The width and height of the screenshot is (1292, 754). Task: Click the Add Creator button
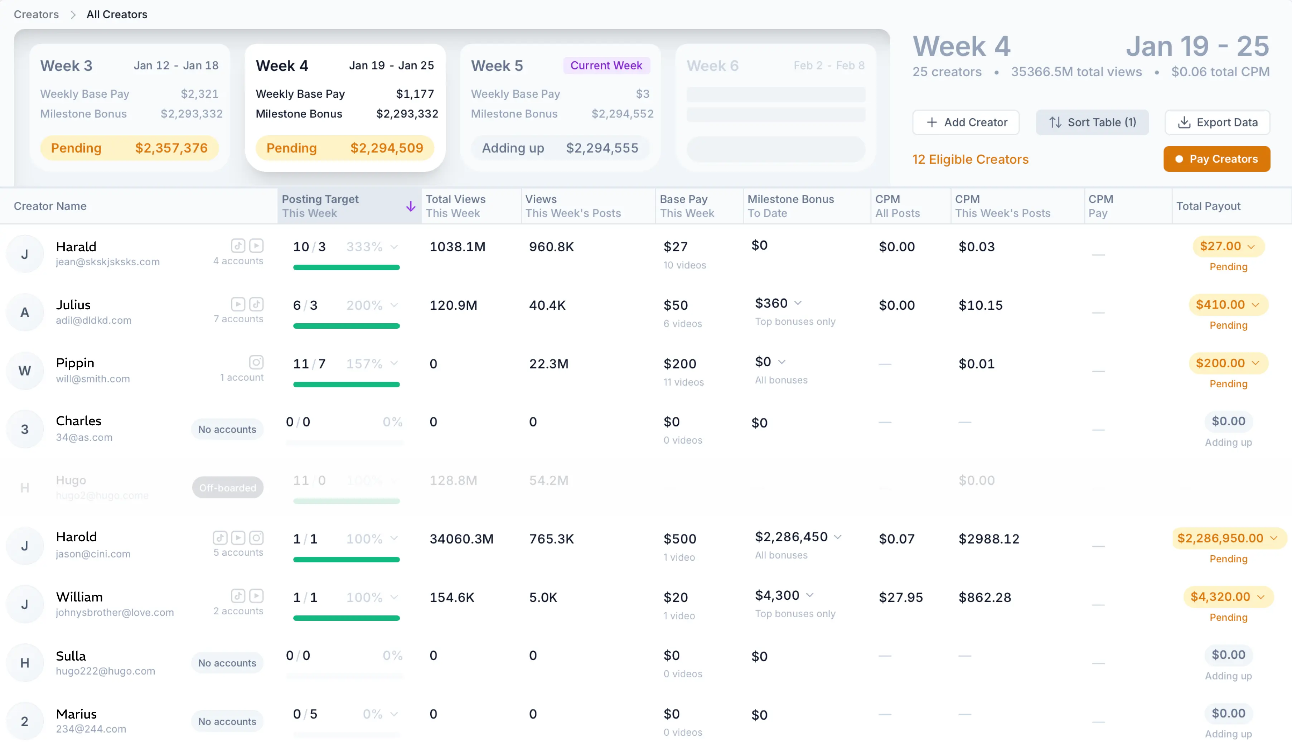point(966,122)
